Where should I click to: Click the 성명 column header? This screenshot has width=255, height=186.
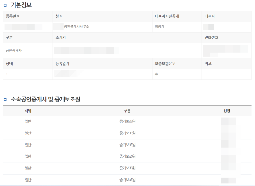click(227, 111)
